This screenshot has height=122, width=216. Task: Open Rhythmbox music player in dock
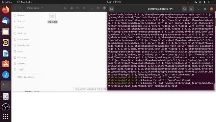click(x=6, y=42)
